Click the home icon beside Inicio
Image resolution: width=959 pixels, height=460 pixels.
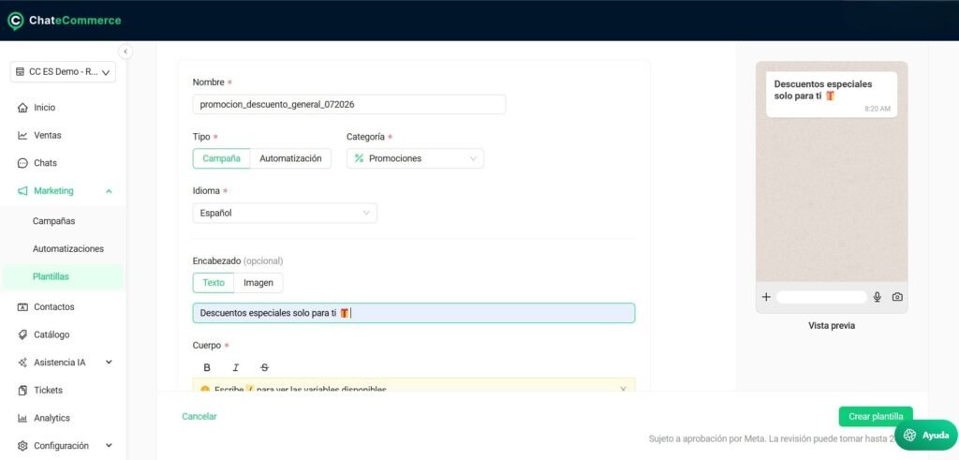pos(22,108)
